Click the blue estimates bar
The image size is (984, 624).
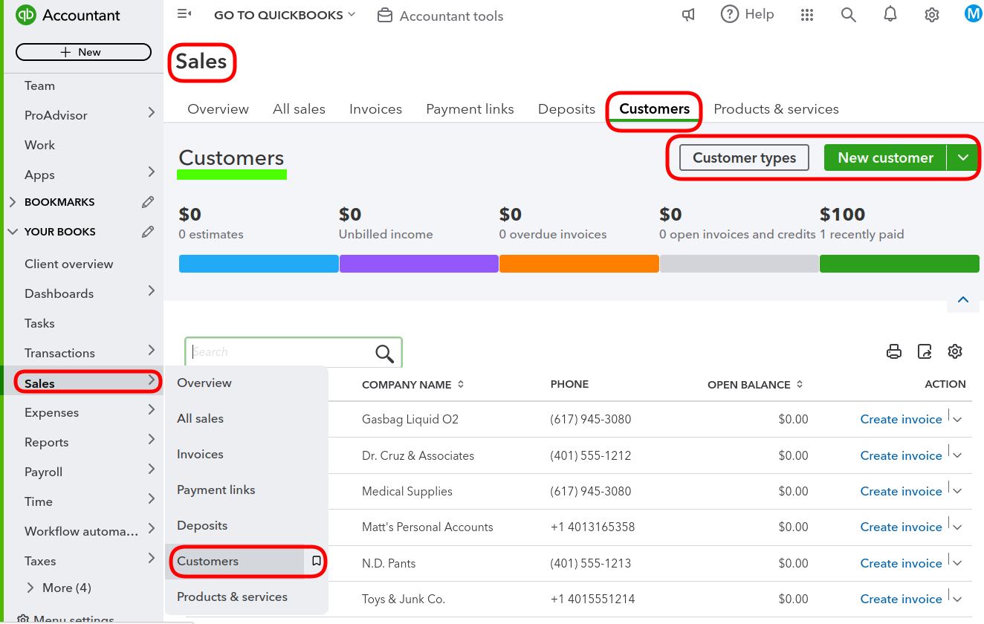(259, 264)
